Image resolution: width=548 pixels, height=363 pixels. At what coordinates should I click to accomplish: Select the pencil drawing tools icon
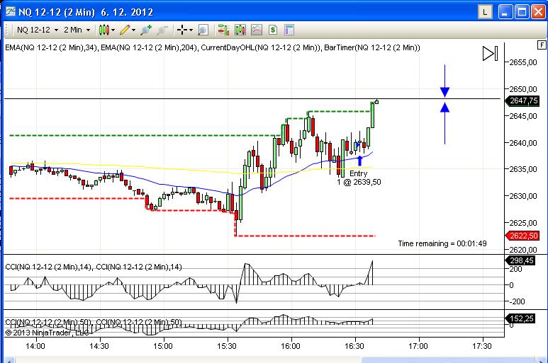tap(125, 30)
